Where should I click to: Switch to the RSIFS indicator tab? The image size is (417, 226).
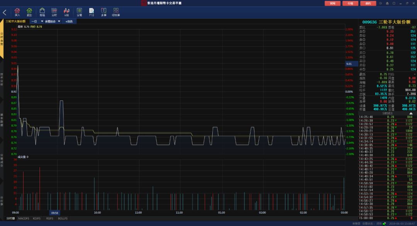coord(49,218)
